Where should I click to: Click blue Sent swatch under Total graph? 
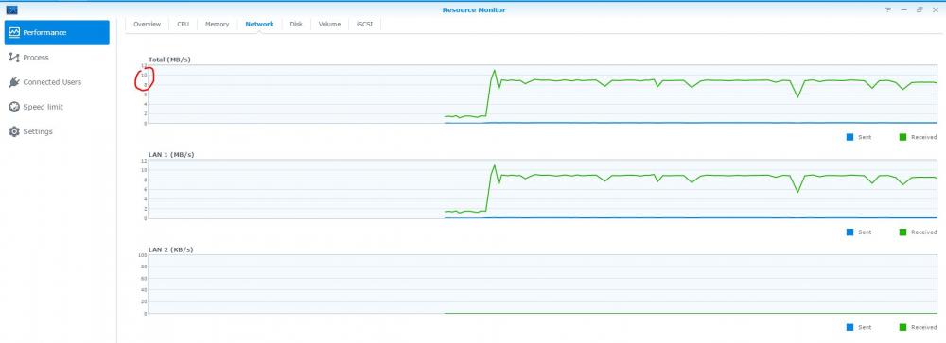tap(850, 137)
